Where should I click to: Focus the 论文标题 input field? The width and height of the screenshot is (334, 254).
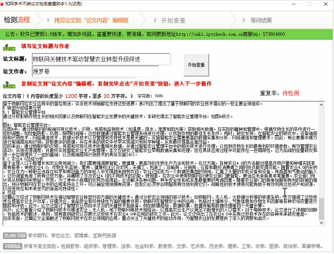[101, 59]
